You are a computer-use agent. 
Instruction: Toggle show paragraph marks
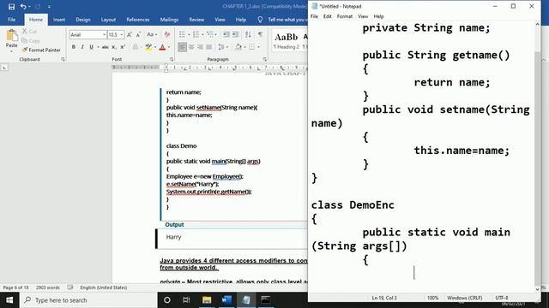260,34
